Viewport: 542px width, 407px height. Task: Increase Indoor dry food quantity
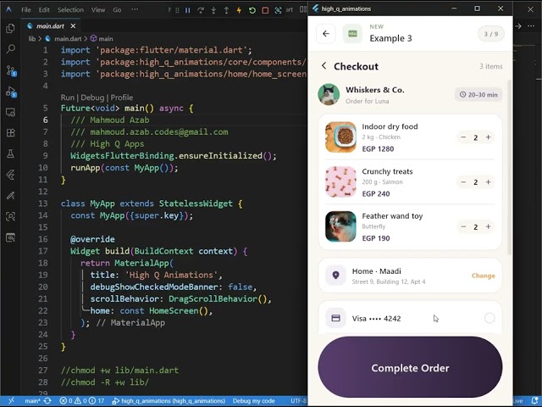coord(488,137)
